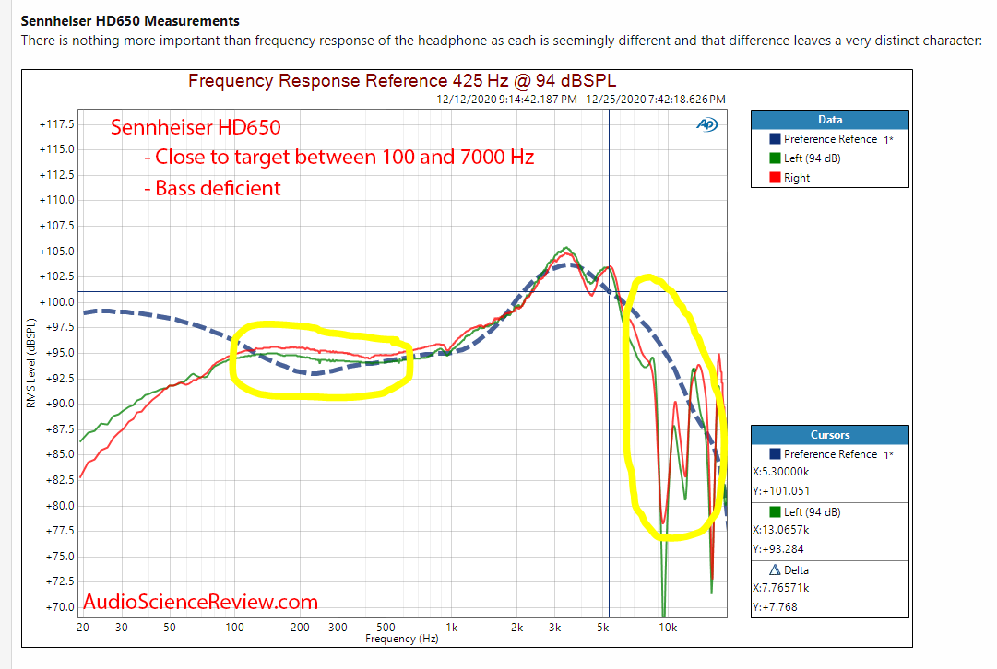Screen dimensions: 997x669
Task: Click blue Preference Reference swatch in Data legend
Action: click(775, 138)
